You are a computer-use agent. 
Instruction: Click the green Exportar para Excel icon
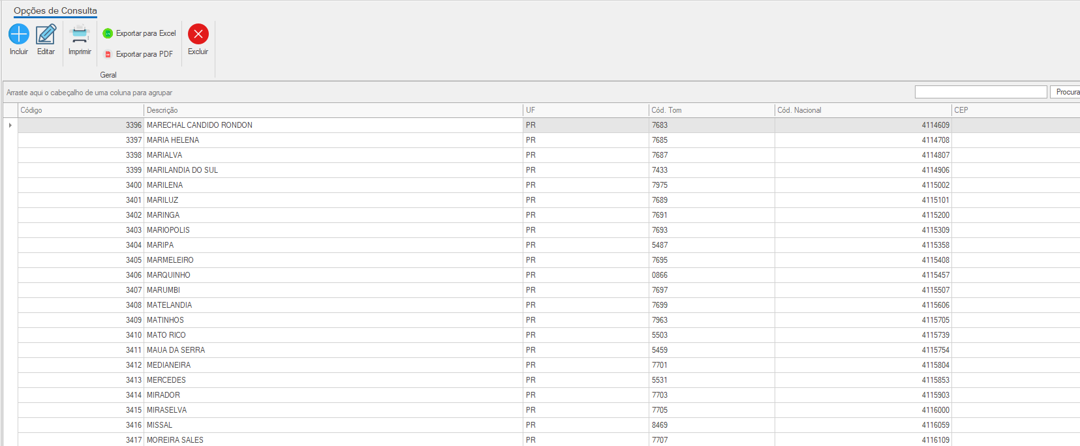tap(108, 33)
